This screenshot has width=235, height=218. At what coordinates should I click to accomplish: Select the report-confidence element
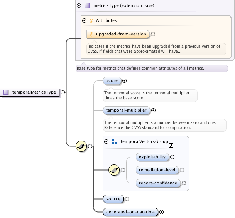(159, 183)
